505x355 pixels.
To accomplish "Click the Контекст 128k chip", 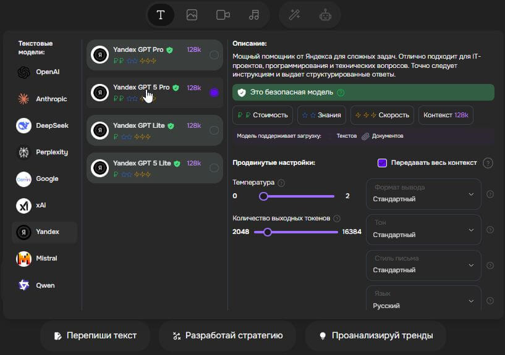I will [x=446, y=115].
